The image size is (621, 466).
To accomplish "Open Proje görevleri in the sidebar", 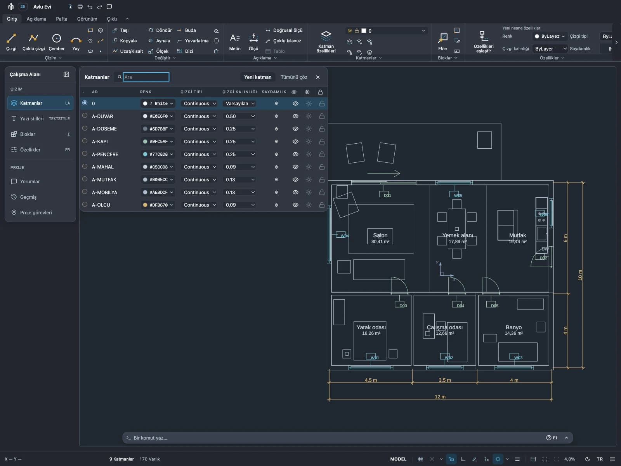I will pos(40,212).
